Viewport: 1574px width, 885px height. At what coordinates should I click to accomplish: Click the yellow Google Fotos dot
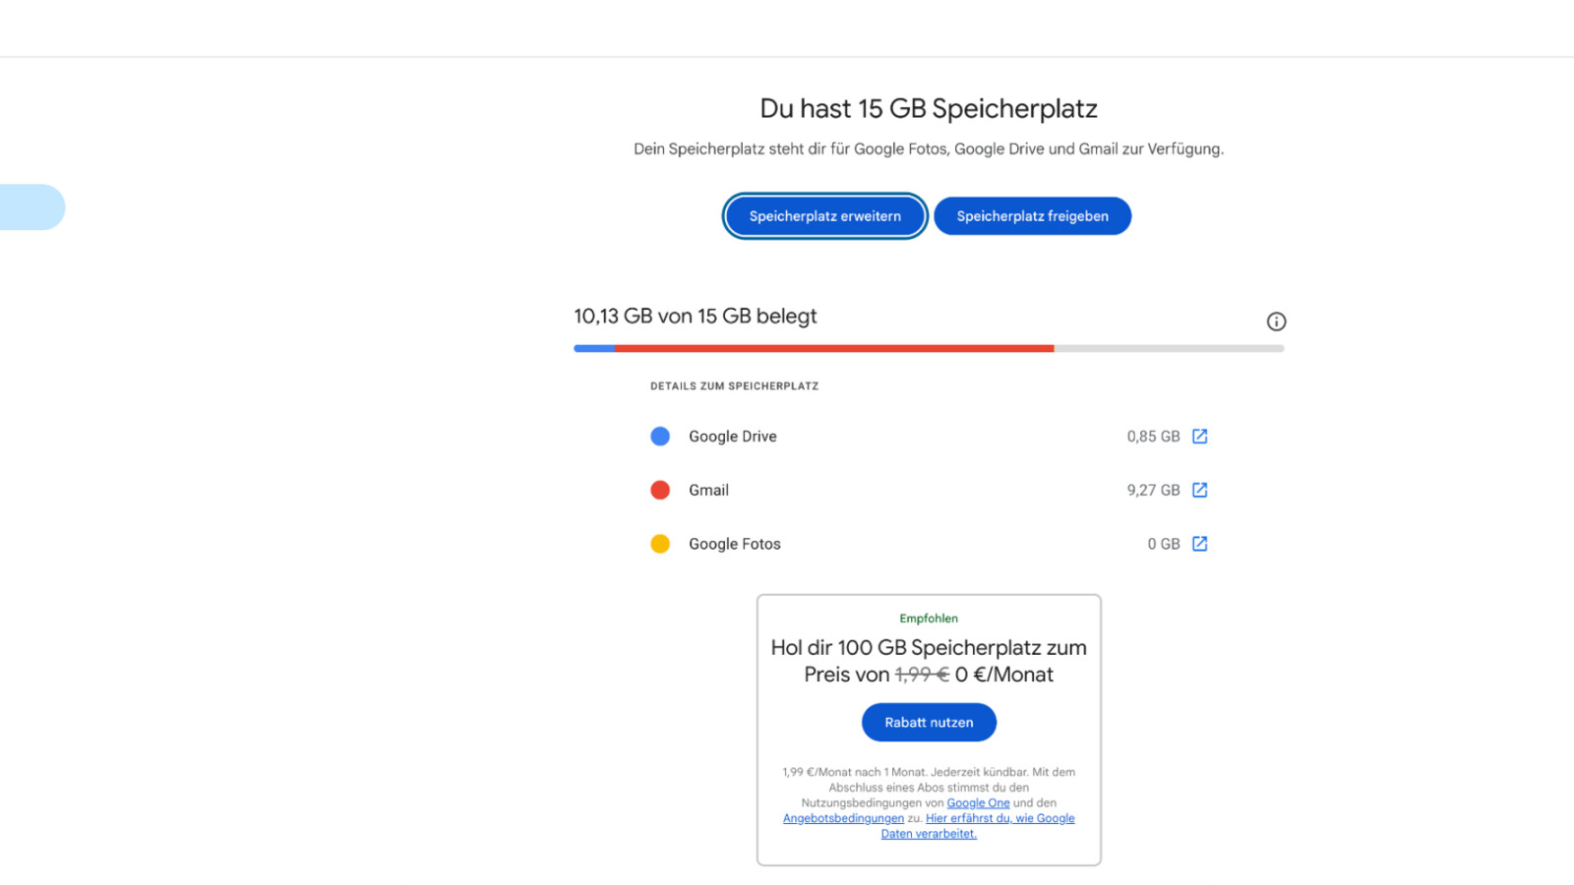point(660,544)
